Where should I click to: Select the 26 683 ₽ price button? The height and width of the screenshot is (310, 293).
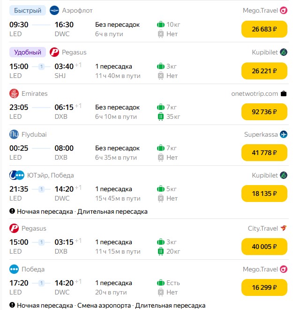264,29
